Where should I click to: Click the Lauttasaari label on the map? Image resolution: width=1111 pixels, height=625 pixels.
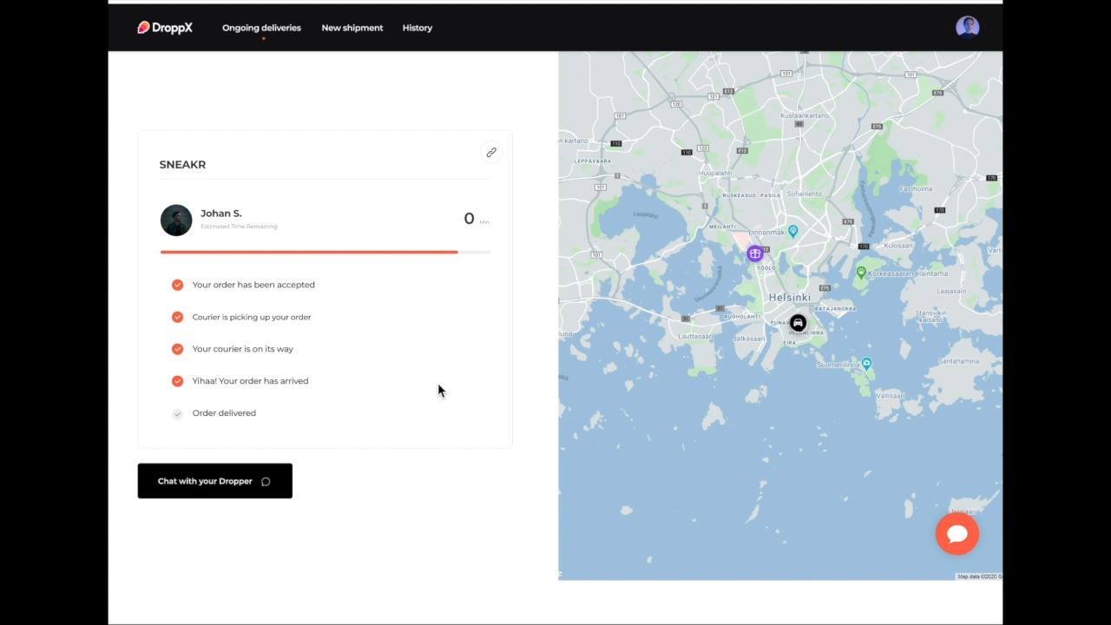coord(697,335)
